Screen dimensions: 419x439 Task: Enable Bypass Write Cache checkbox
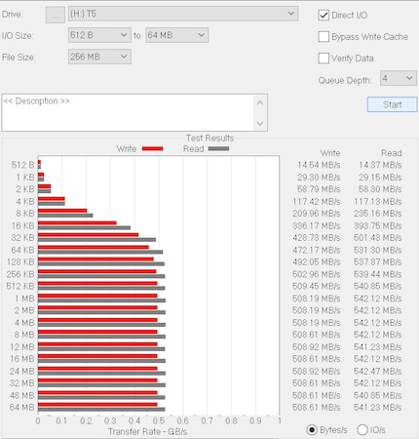pos(324,37)
